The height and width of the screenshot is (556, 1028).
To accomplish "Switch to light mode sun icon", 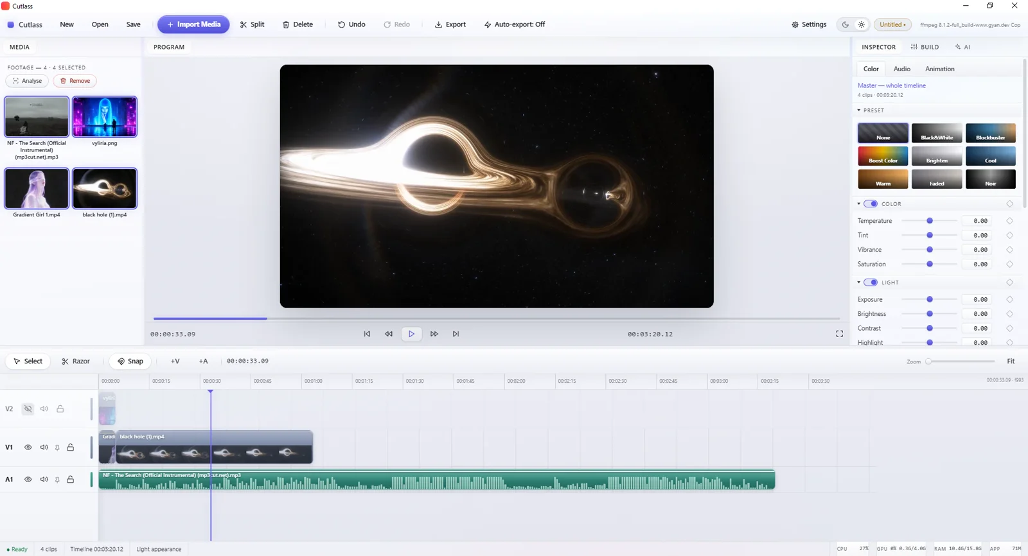I will [x=862, y=24].
